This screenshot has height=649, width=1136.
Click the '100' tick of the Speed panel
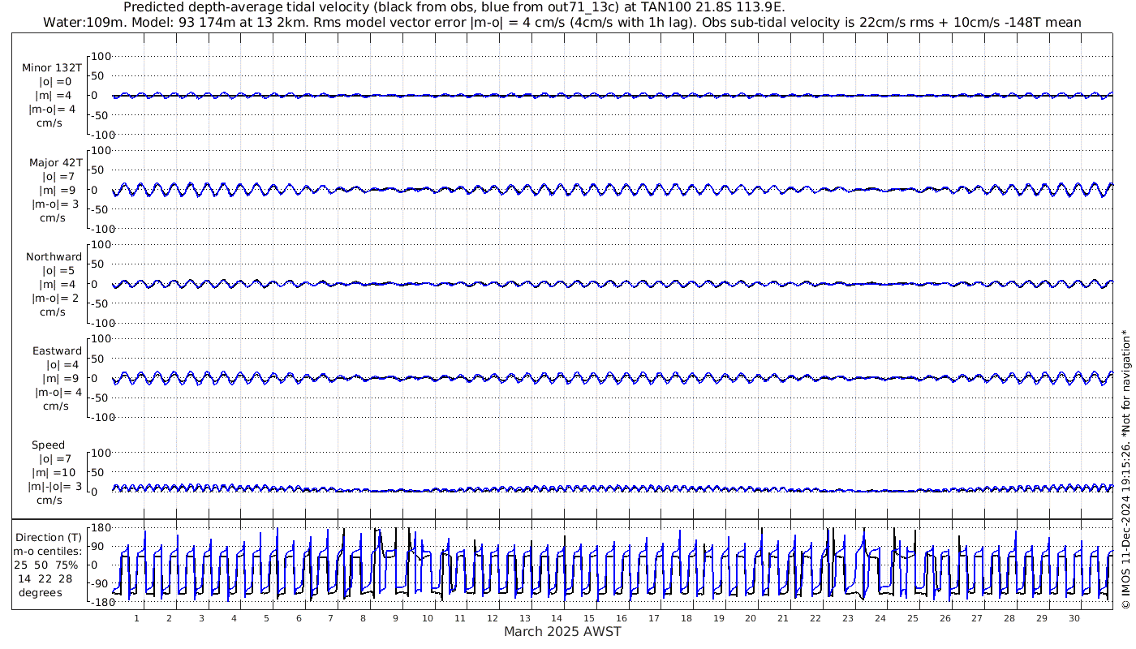pyautogui.click(x=101, y=453)
